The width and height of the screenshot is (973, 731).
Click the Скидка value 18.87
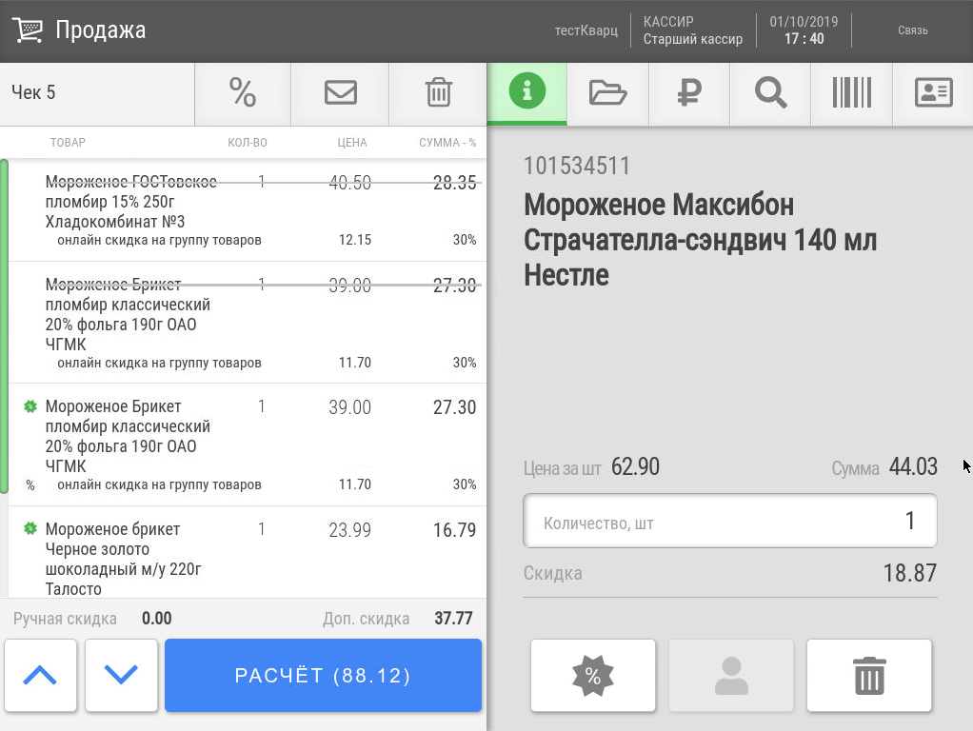(x=910, y=573)
